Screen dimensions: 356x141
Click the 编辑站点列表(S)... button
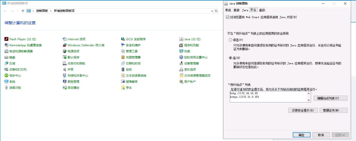point(330,98)
